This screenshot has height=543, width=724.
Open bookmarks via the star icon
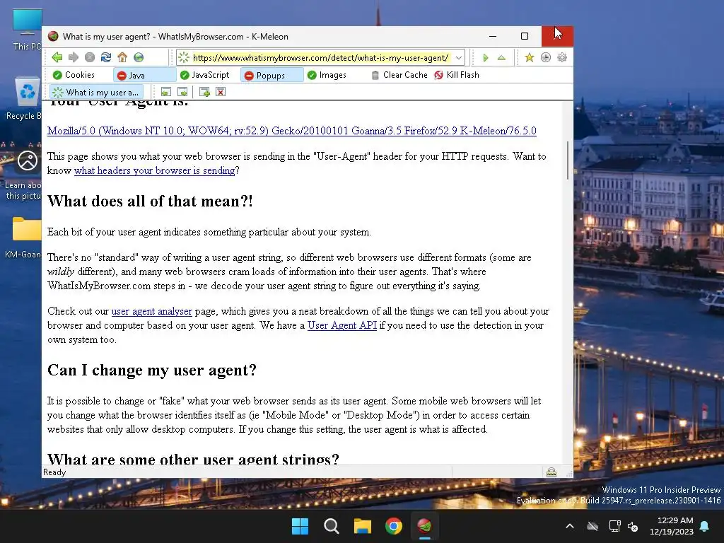click(529, 57)
